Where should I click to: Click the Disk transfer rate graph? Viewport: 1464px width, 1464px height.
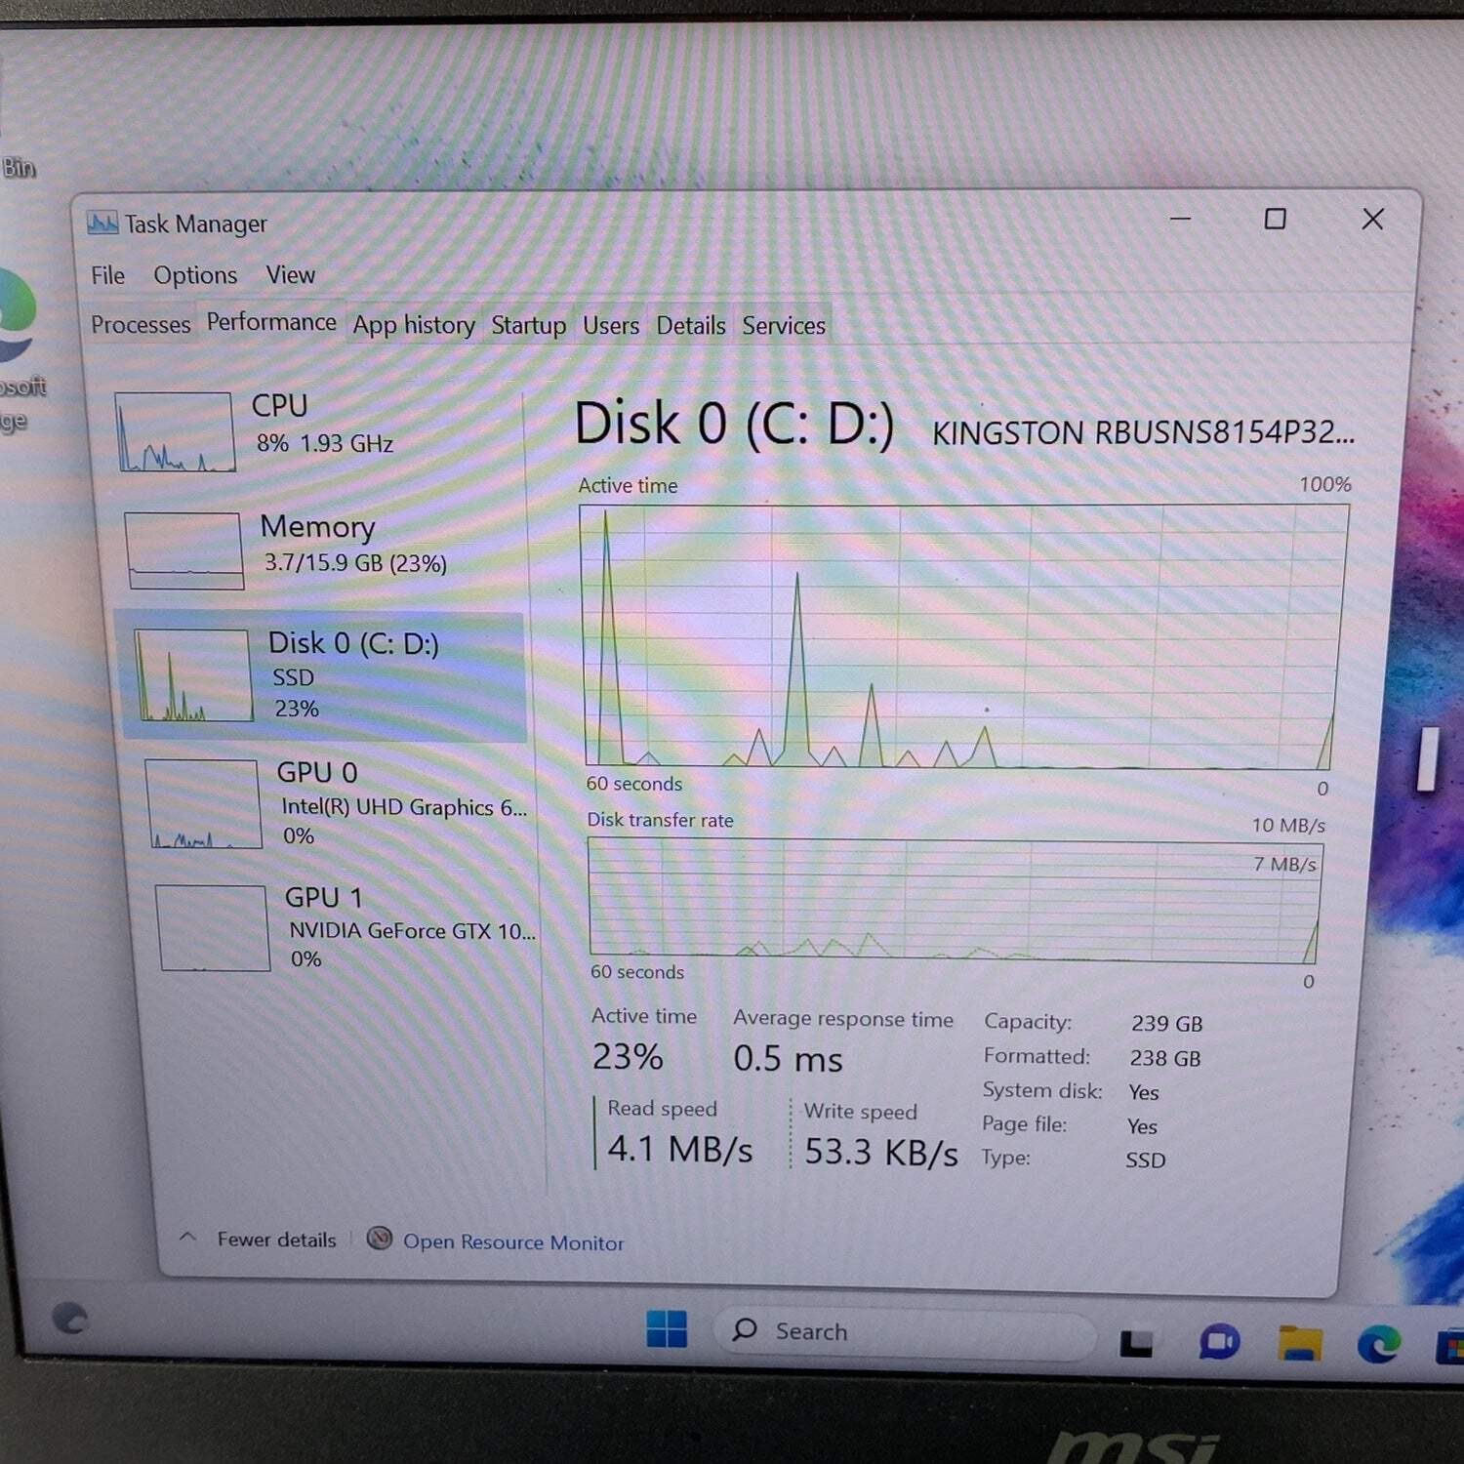tap(955, 900)
